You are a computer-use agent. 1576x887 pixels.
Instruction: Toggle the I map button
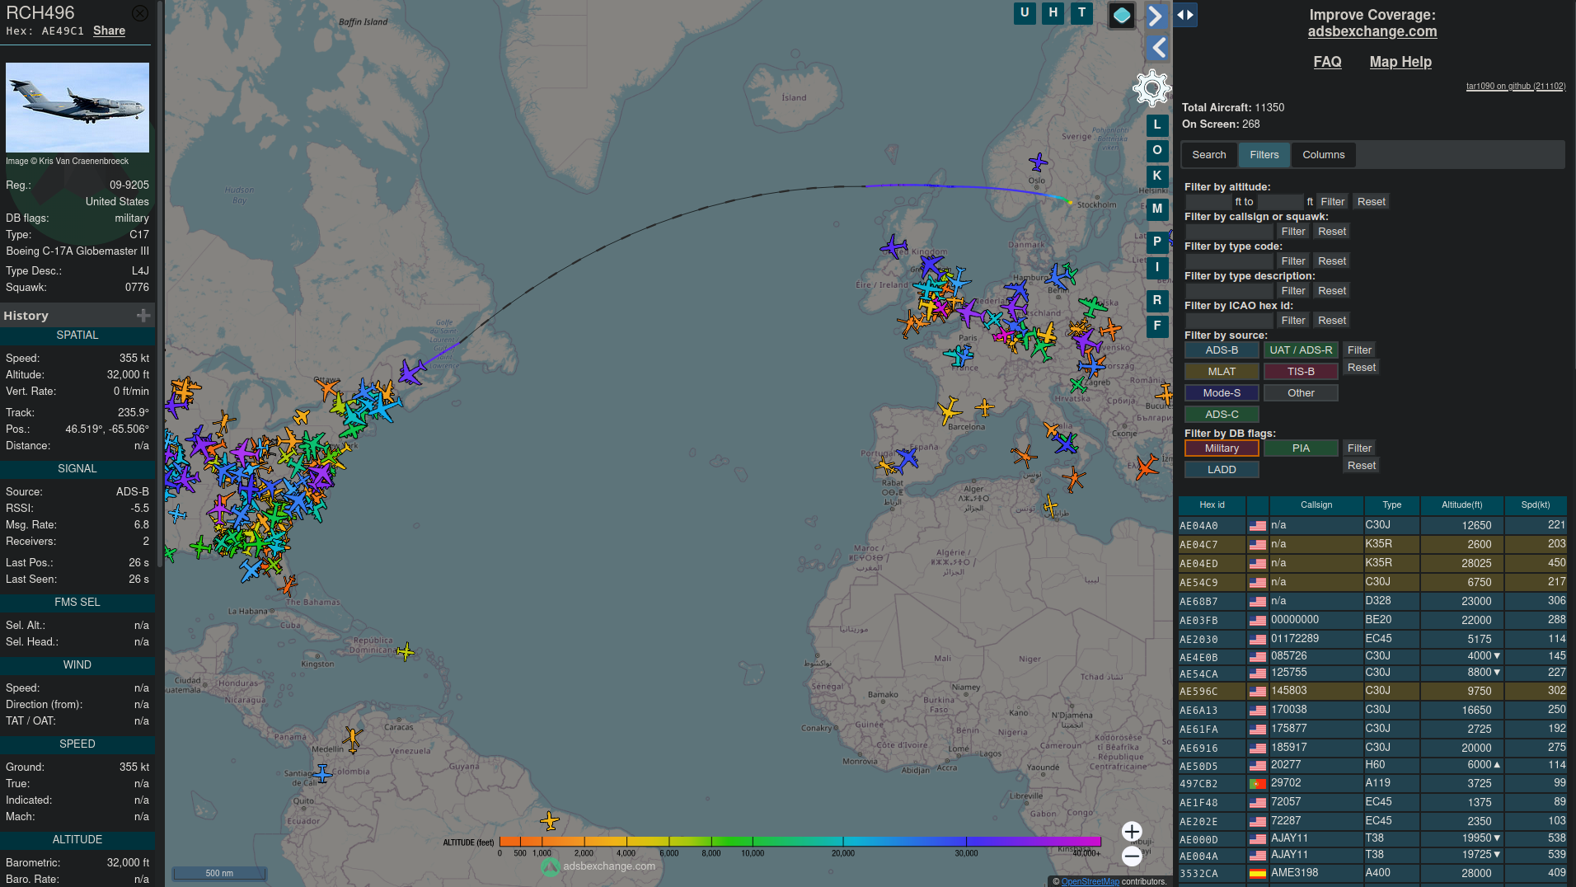coord(1157,268)
